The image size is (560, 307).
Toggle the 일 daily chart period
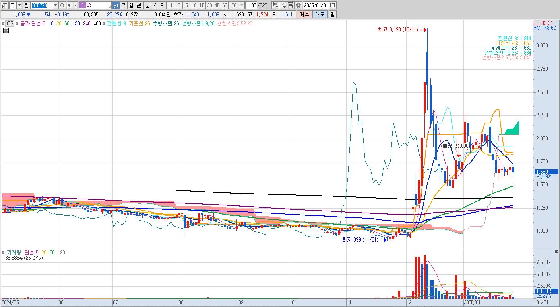(116, 5)
